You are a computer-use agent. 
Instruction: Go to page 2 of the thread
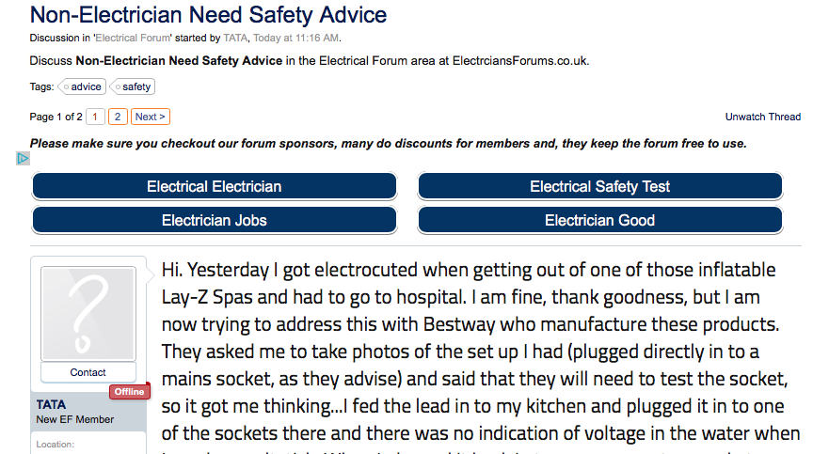tap(118, 117)
